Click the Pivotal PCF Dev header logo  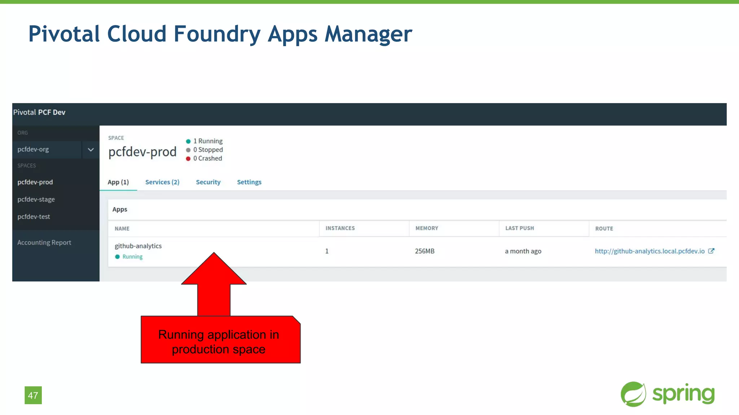point(39,112)
